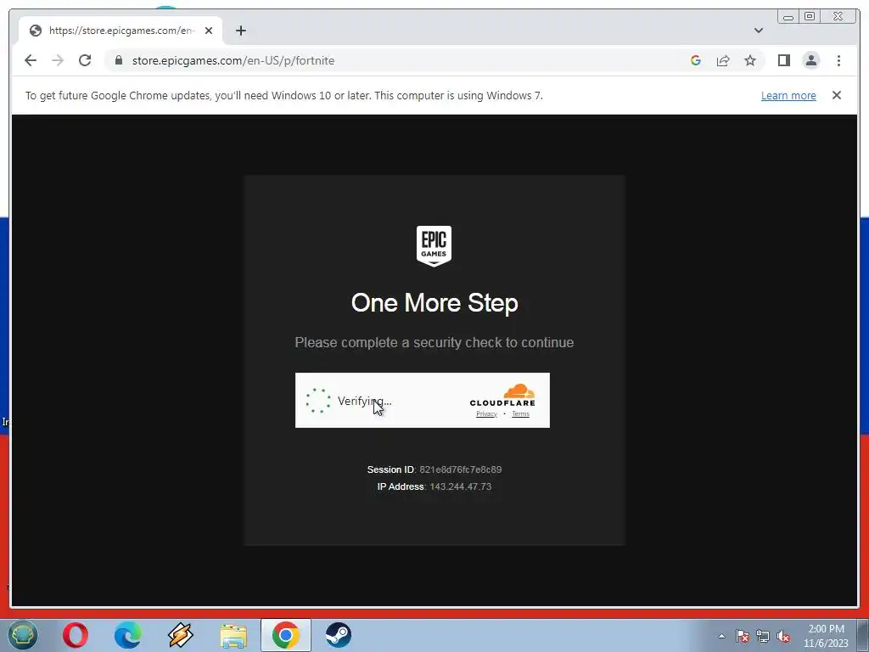Click the address bar URL
The width and height of the screenshot is (869, 652).
click(x=233, y=60)
